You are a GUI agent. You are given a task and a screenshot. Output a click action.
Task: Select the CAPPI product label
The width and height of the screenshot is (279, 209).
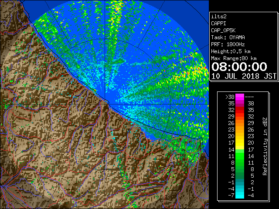coord(218,24)
